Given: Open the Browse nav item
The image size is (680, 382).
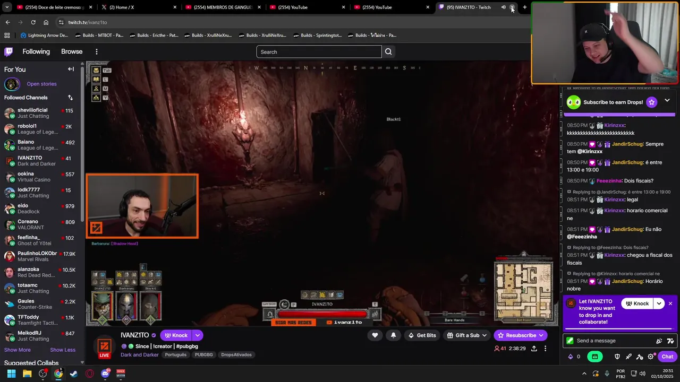Looking at the screenshot, I should [72, 51].
